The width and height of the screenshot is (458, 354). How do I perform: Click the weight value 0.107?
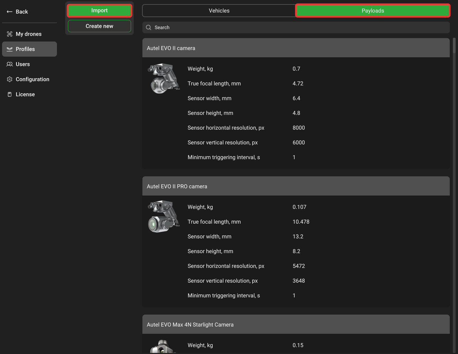tap(300, 207)
